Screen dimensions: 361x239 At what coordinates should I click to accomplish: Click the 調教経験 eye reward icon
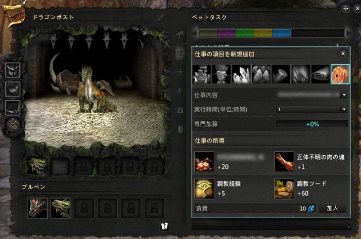[x=204, y=188]
